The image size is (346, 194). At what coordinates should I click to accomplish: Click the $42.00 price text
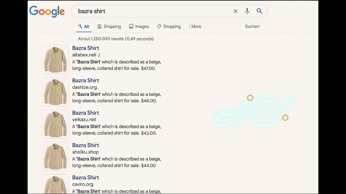click(x=149, y=133)
